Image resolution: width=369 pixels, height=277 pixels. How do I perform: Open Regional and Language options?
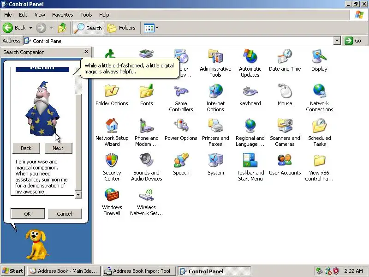pyautogui.click(x=250, y=132)
